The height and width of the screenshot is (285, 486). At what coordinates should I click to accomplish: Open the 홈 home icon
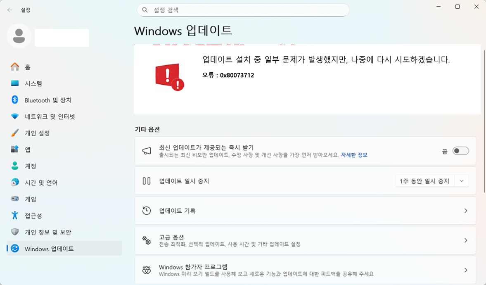click(14, 66)
